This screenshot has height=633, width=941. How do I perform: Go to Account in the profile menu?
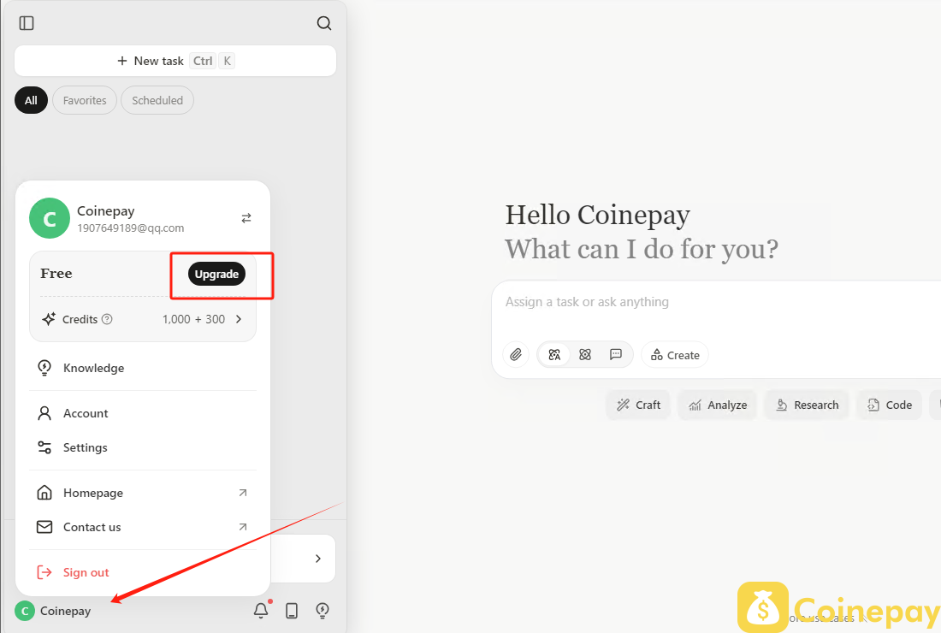click(143, 413)
